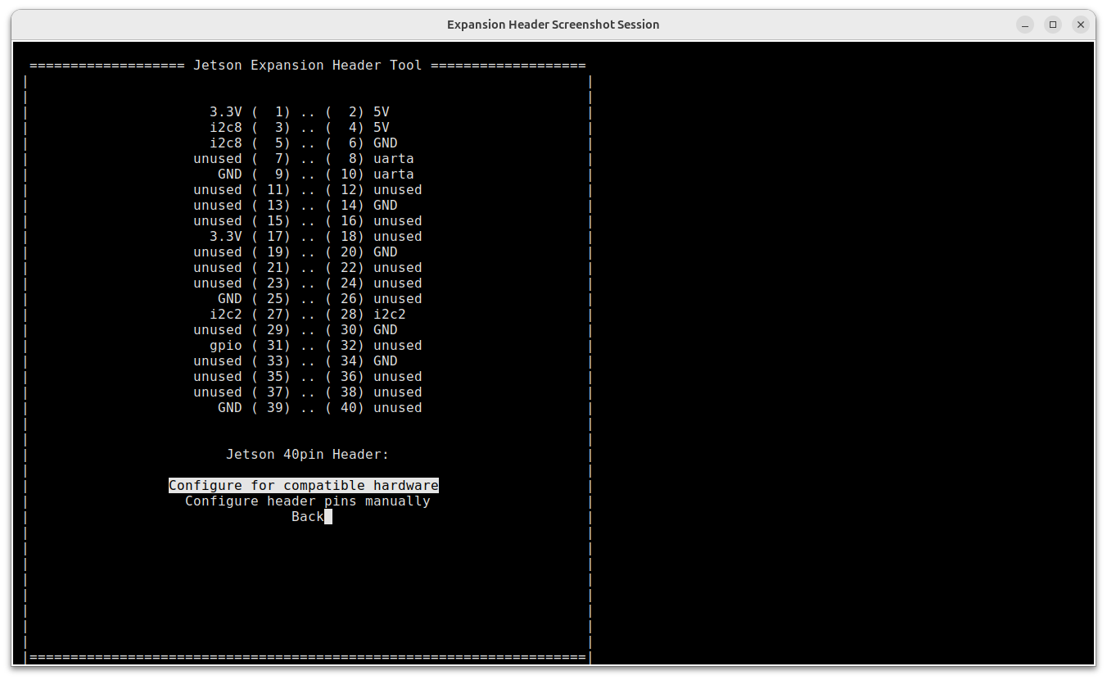Viewport: 1107px width, 680px height.
Task: Select the uarta label of pin 8
Action: [x=394, y=159]
